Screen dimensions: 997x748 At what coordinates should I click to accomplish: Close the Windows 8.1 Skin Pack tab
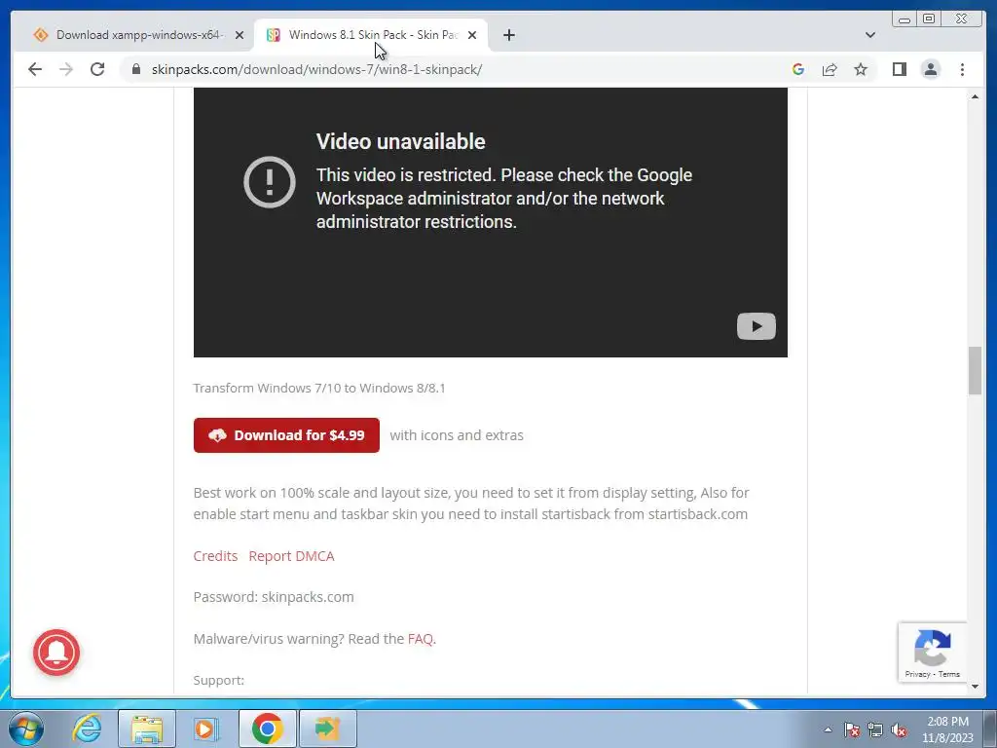472,36
